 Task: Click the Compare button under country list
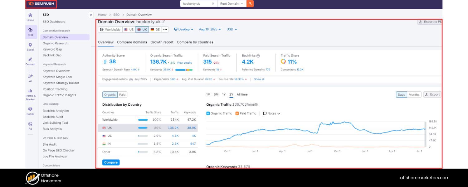pos(111,162)
